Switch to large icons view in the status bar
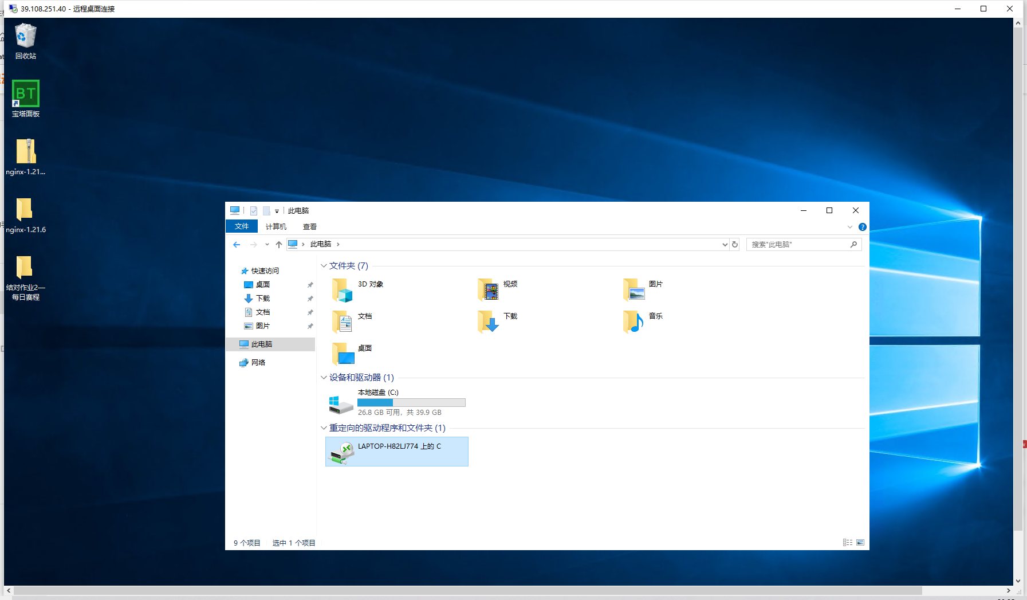This screenshot has height=600, width=1027. 860,543
